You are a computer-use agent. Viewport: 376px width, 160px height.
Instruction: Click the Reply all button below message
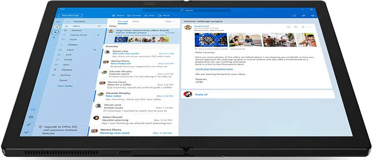click(201, 95)
